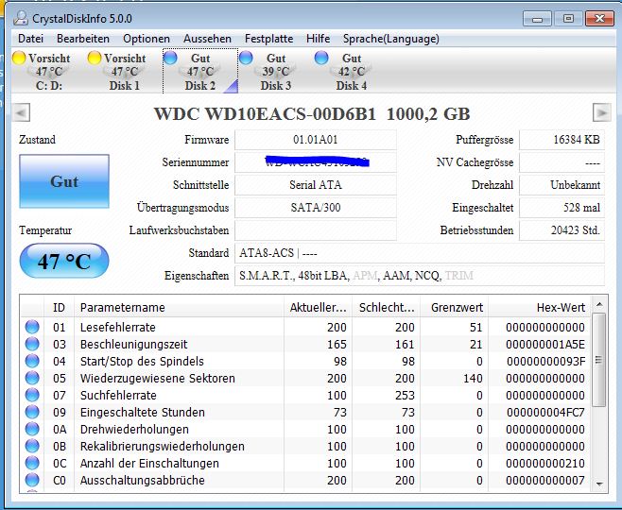The height and width of the screenshot is (510, 622).
Task: Click status dot of Anzahl der Einschaltungen
Action: pos(32,463)
